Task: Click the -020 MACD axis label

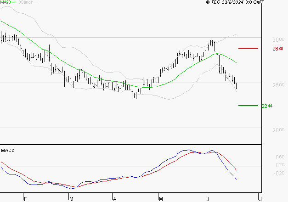Action: tap(279, 173)
